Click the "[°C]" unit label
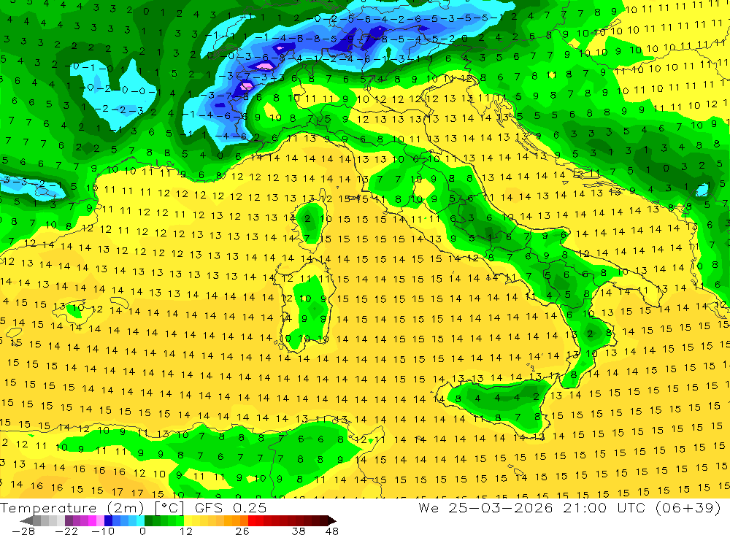Viewport: 730px width, 535px height. (169, 508)
